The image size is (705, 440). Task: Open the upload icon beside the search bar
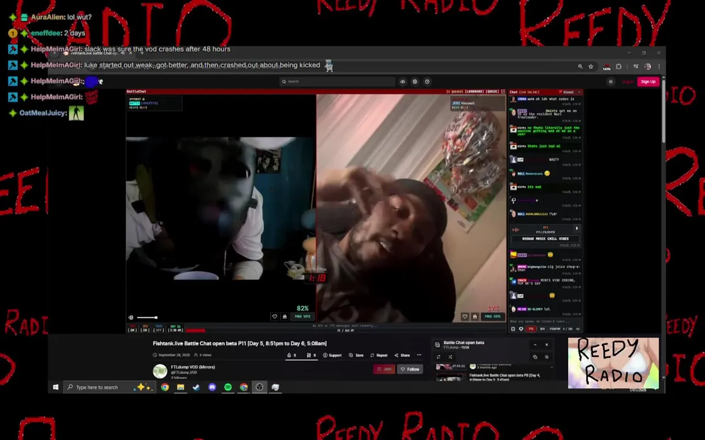pos(403,81)
